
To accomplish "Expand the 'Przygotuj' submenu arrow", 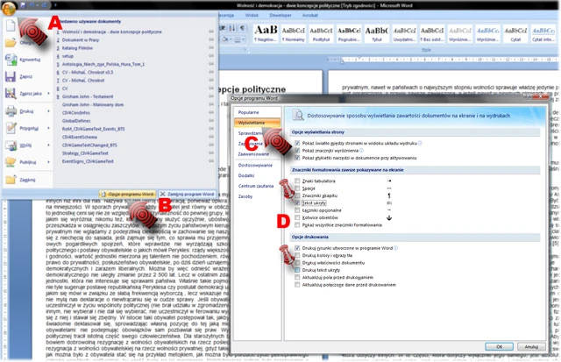I will 49,128.
